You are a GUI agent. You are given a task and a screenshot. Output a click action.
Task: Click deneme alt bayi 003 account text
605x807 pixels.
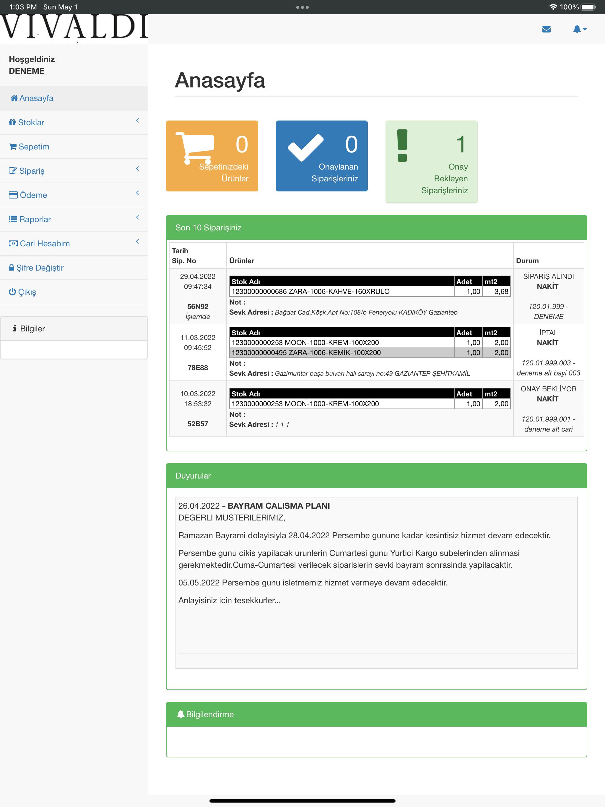click(548, 373)
